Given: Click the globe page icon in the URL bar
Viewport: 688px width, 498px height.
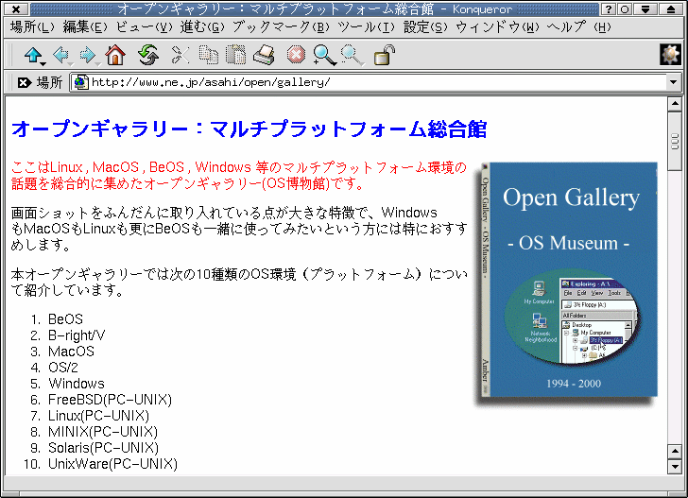Looking at the screenshot, I should pyautogui.click(x=80, y=82).
